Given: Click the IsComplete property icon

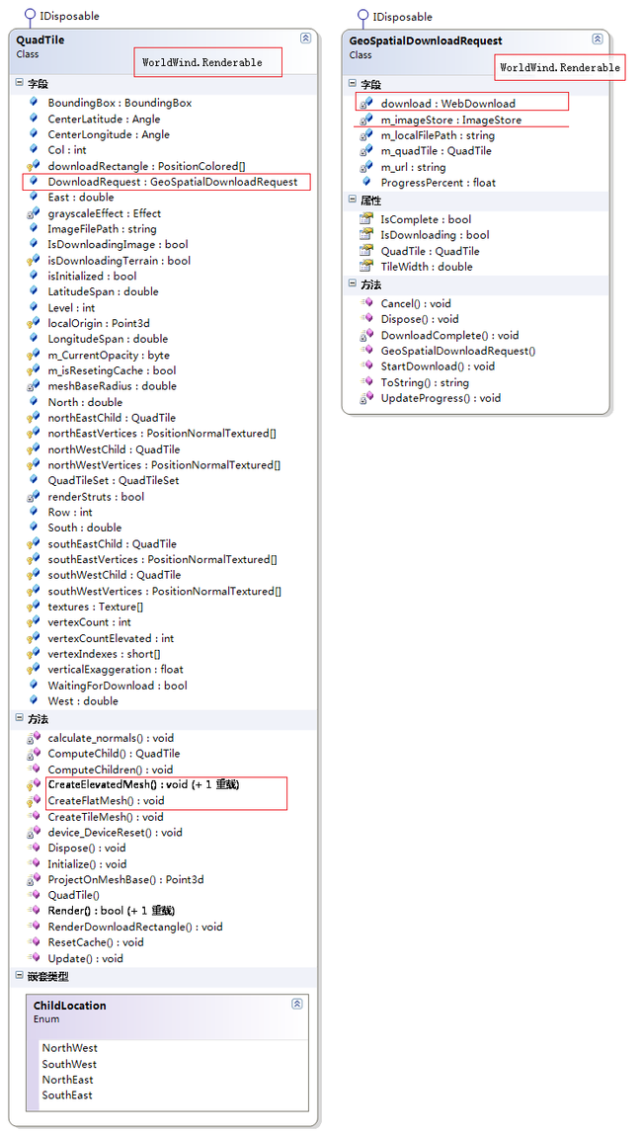Looking at the screenshot, I should pos(366,219).
